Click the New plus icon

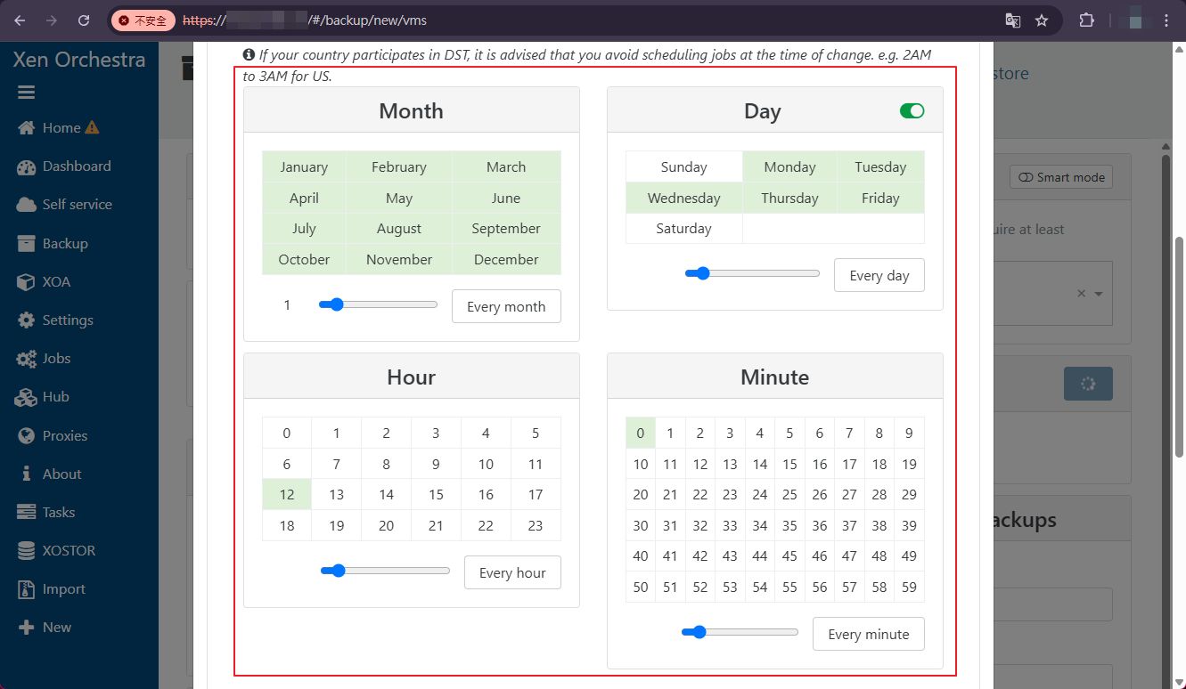pyautogui.click(x=27, y=628)
